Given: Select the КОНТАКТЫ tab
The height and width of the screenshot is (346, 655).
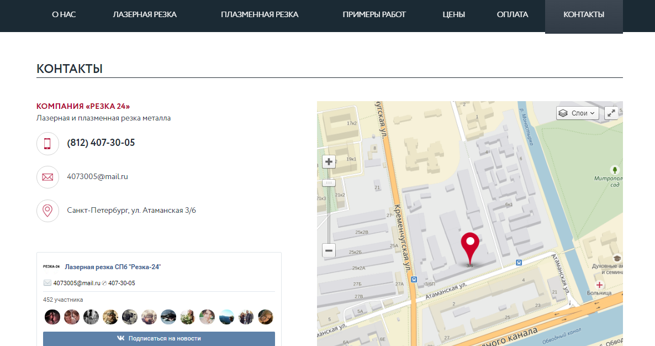Looking at the screenshot, I should [584, 15].
